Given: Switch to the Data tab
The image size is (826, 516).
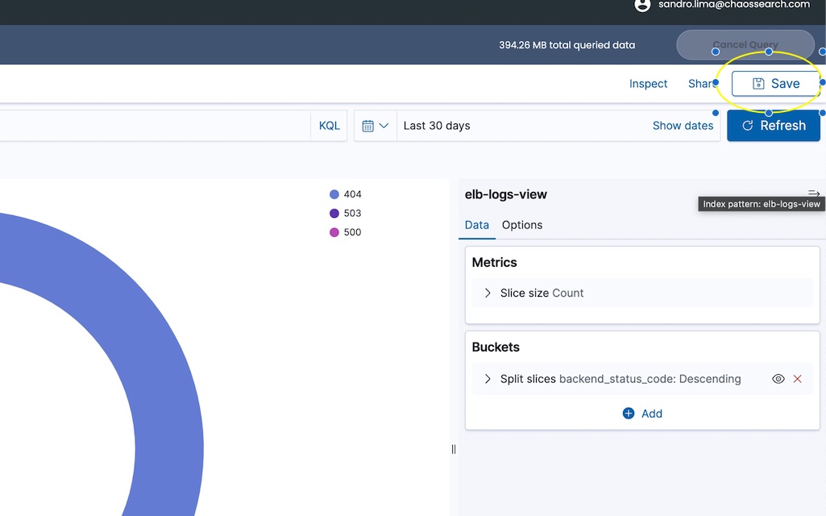Looking at the screenshot, I should [x=477, y=225].
